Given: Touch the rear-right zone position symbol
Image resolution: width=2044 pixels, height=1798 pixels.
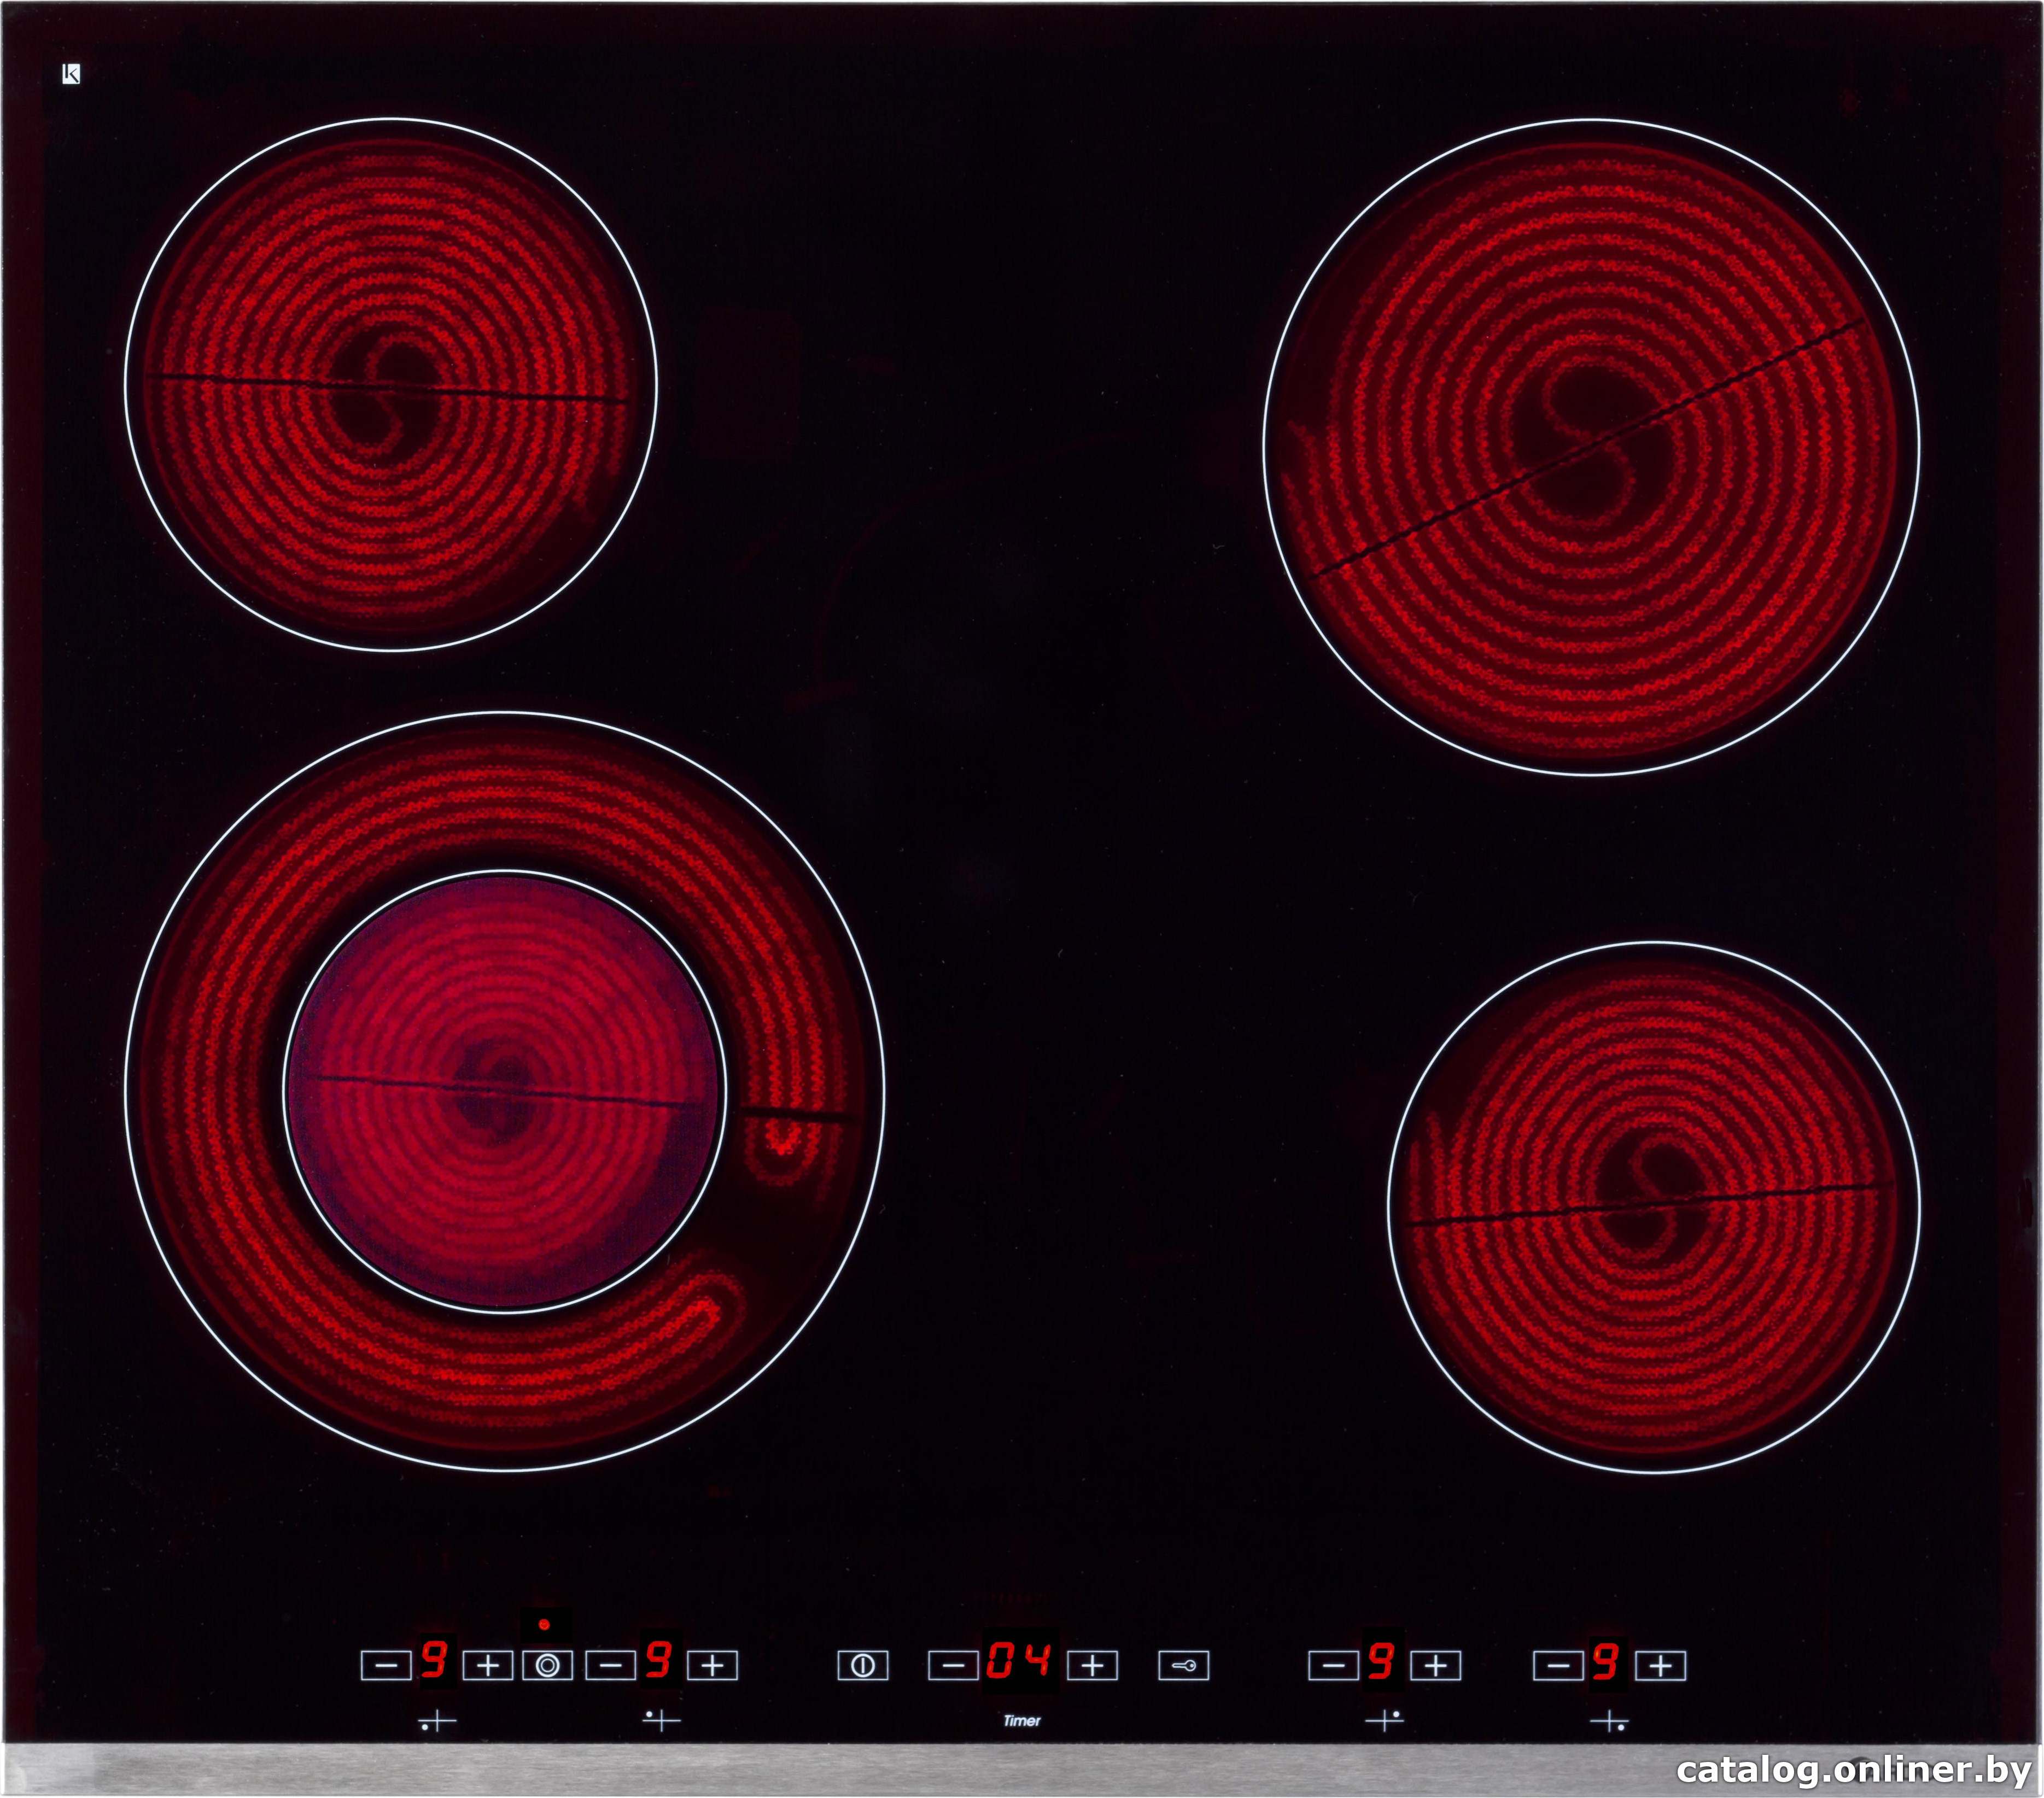Looking at the screenshot, I should click(1385, 1720).
